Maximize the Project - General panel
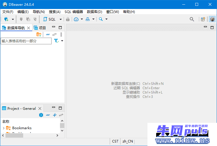The height and width of the screenshot is (146, 217). 60,108
